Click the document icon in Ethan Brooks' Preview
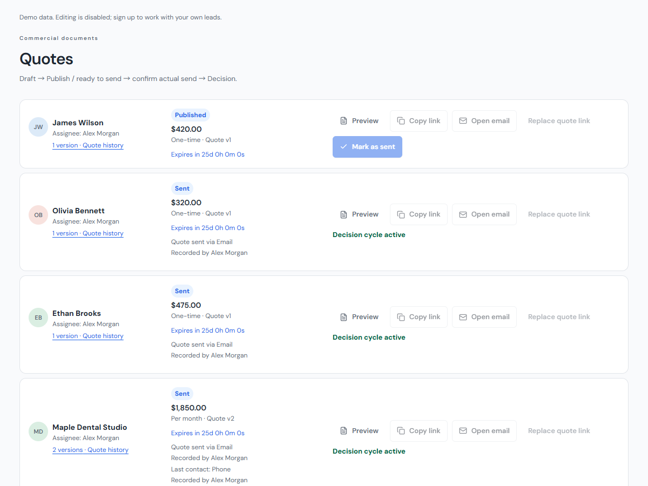The width and height of the screenshot is (648, 486). click(343, 317)
